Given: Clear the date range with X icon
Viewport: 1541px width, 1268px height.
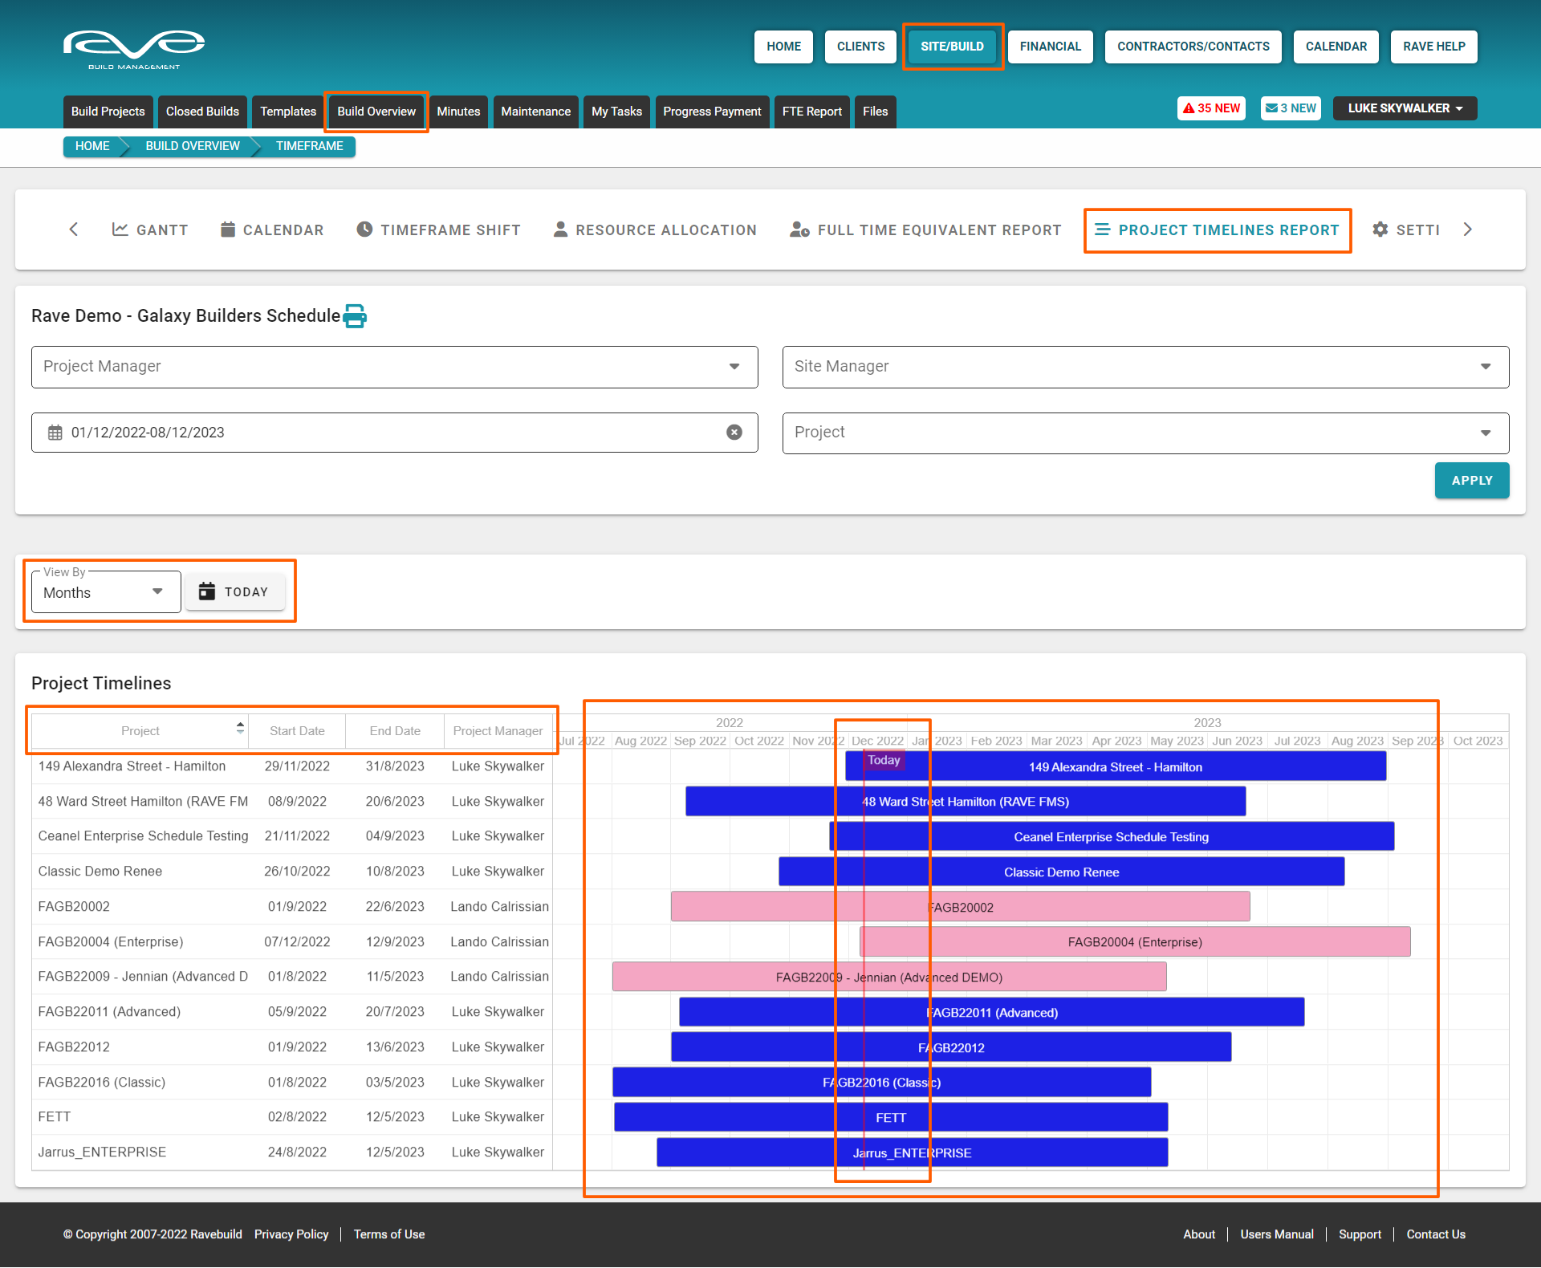Looking at the screenshot, I should point(734,433).
